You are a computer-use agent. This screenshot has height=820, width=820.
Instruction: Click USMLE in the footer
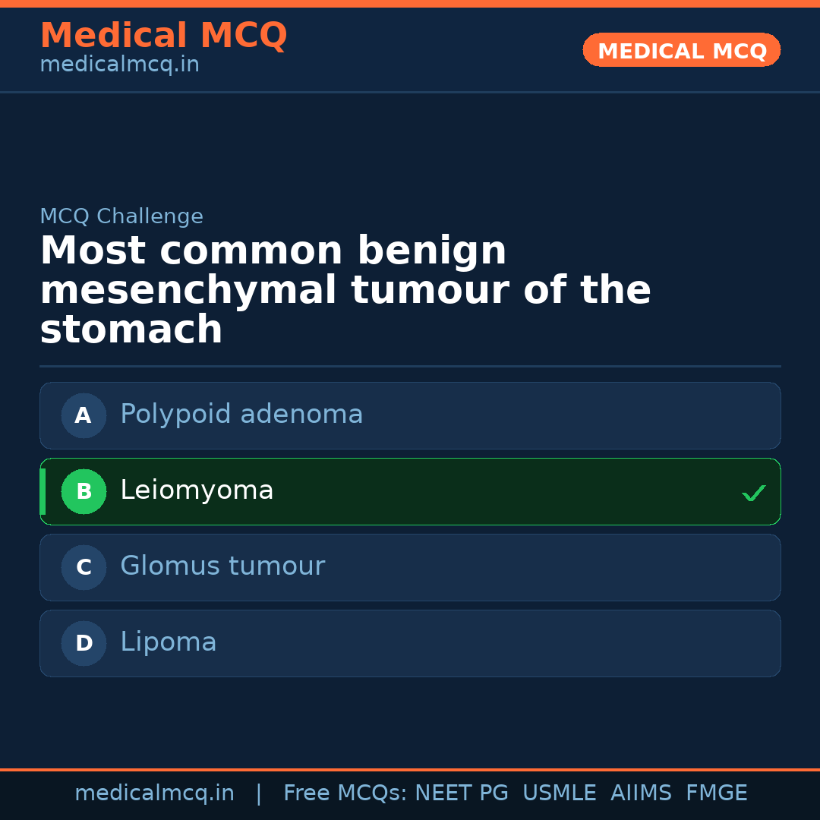(x=559, y=793)
